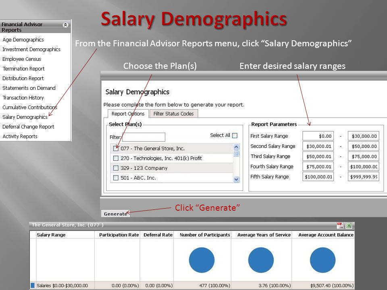Viewport: 387px width, 290px height.
Task: Check 329 - 123 Company plan
Action: [x=116, y=168]
